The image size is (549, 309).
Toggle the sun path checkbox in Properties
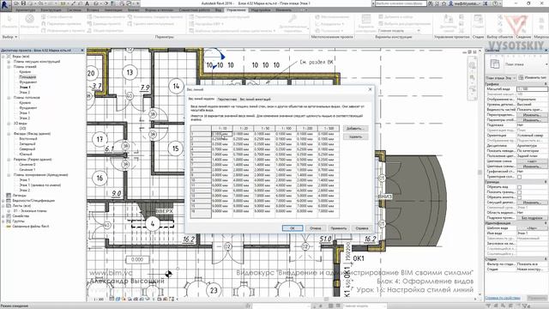point(520,177)
